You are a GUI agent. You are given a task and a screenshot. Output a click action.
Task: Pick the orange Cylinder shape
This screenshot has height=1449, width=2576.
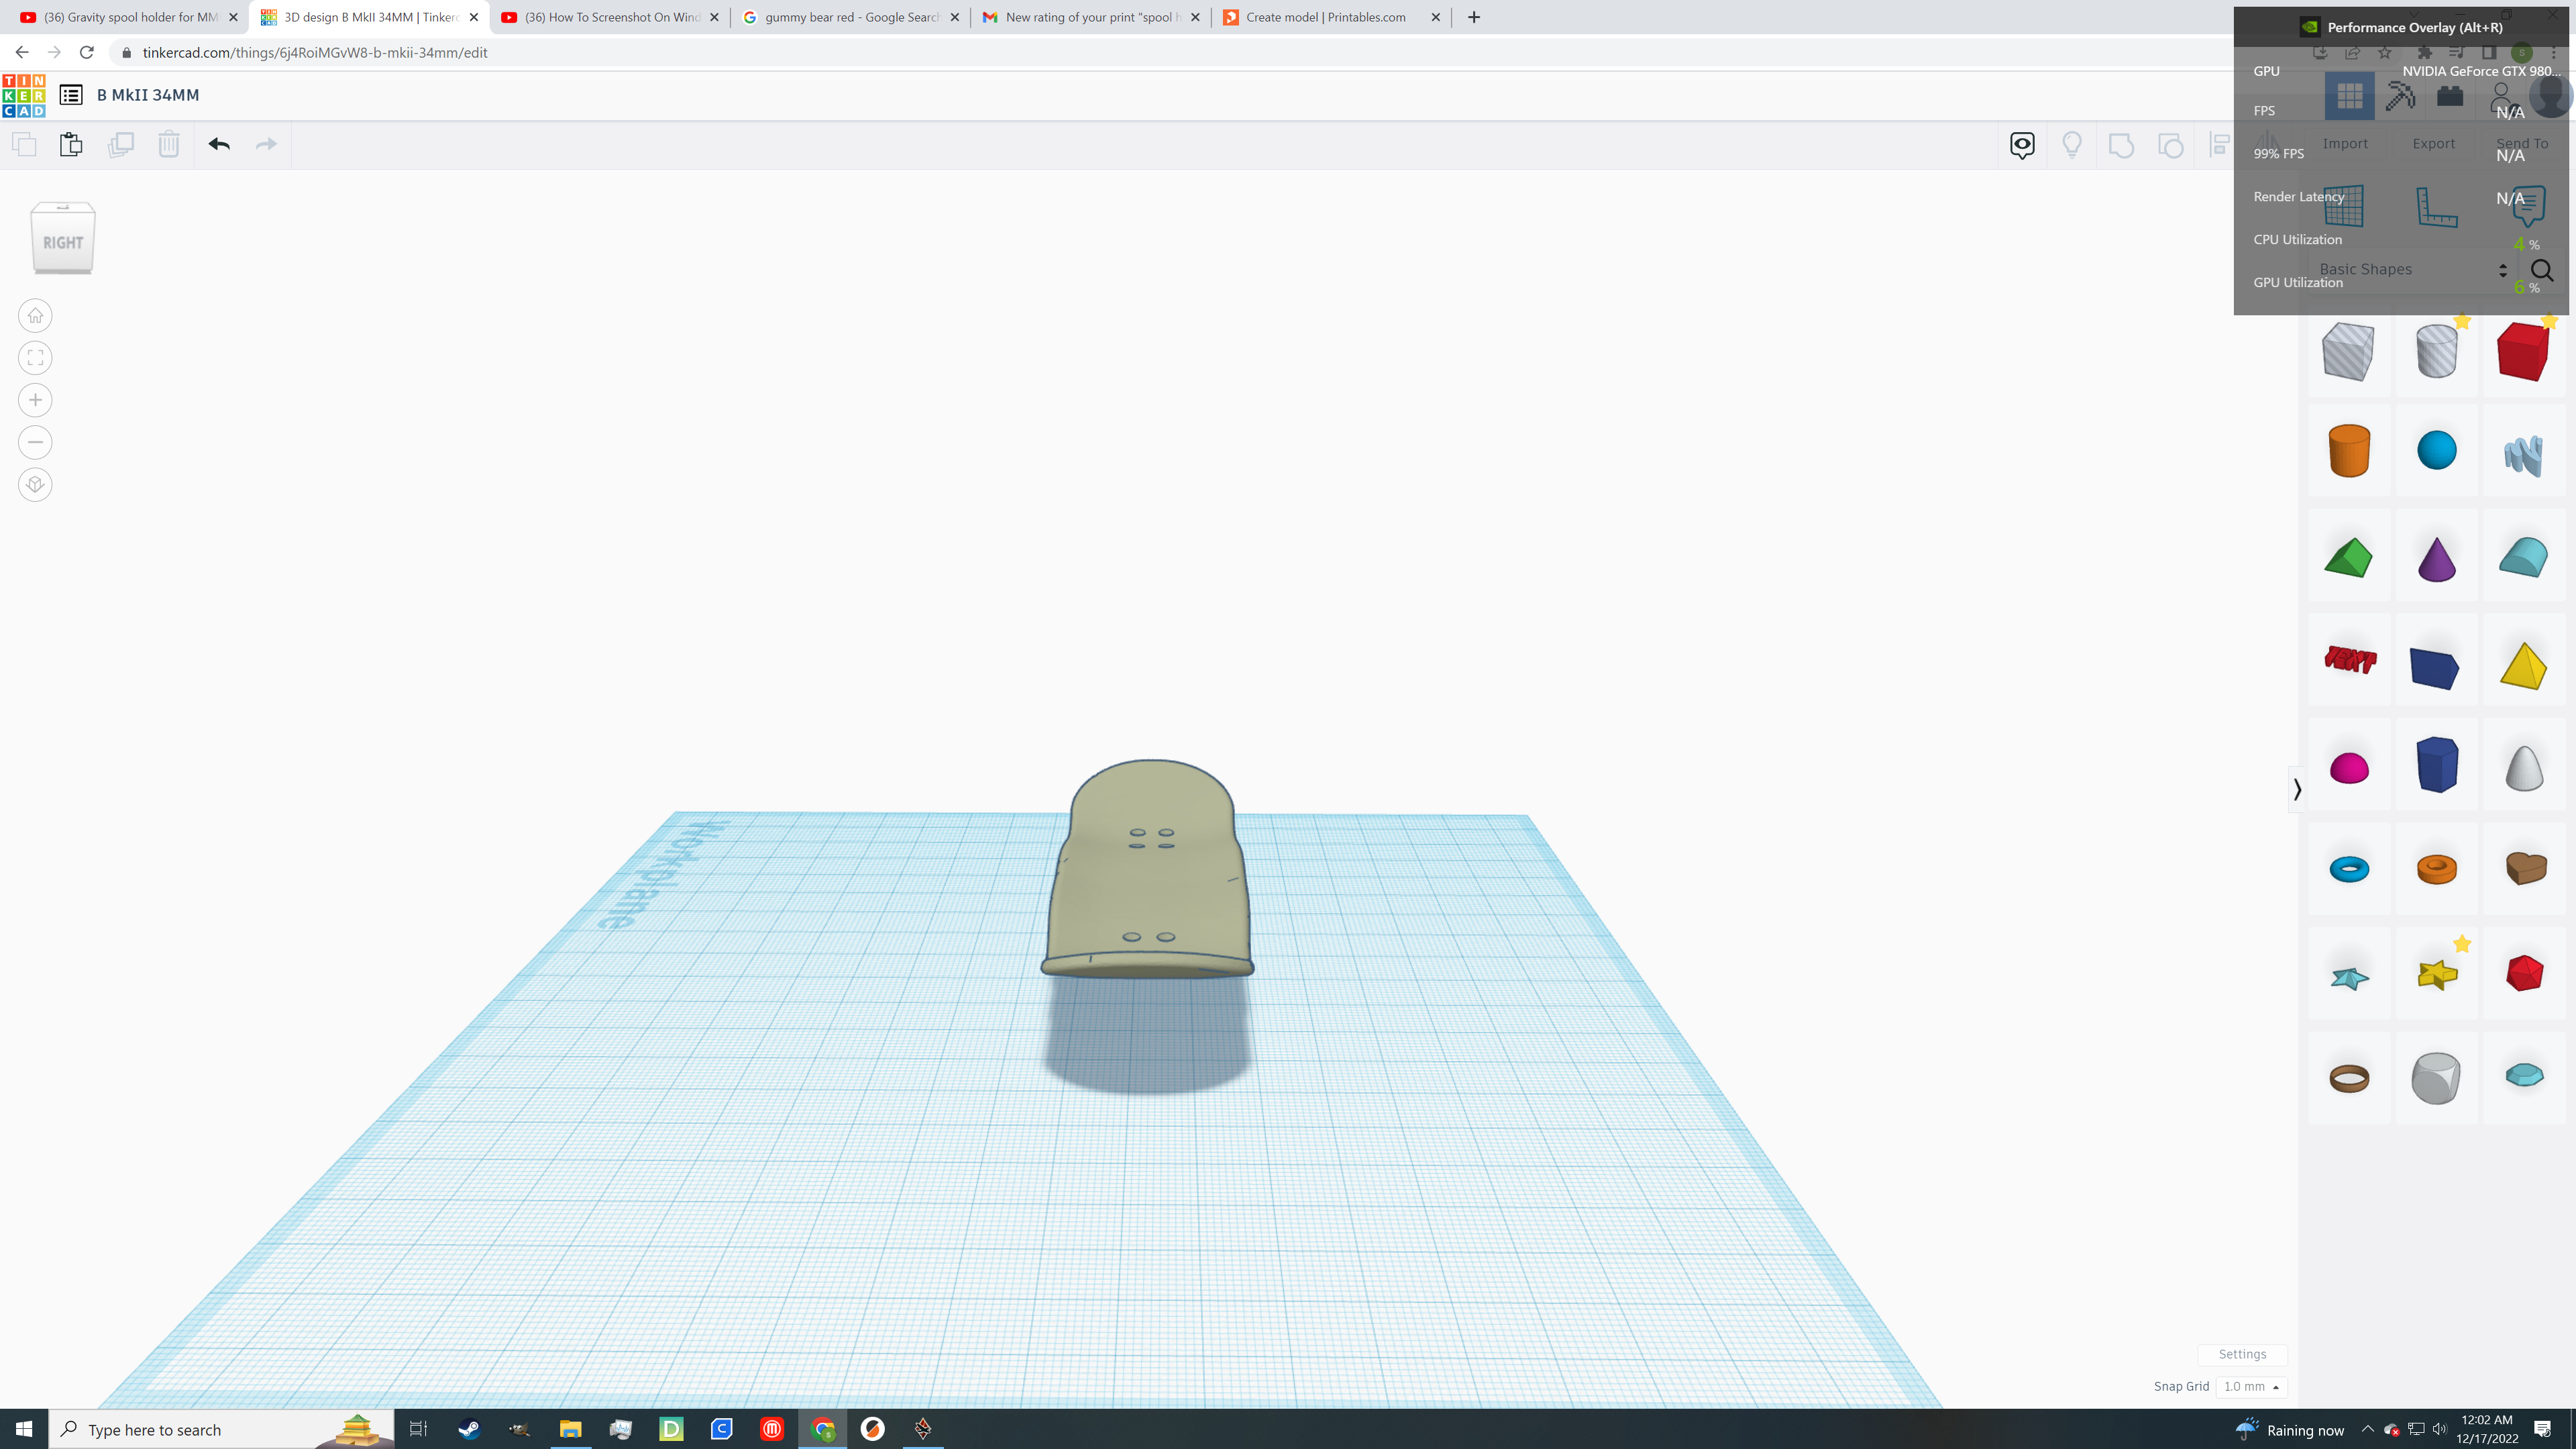(x=2349, y=450)
